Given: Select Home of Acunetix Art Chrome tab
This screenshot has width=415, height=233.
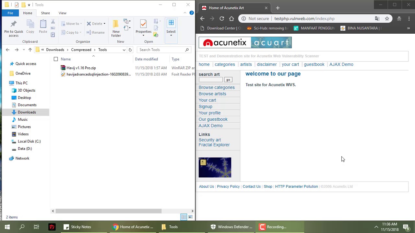Looking at the screenshot, I should pos(234,8).
